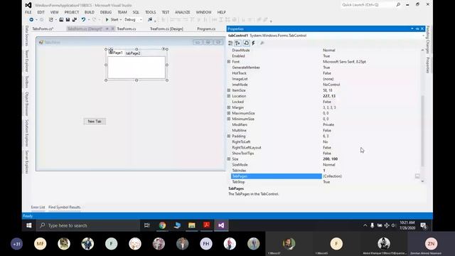Click the TabIndex property value

click(x=324, y=171)
